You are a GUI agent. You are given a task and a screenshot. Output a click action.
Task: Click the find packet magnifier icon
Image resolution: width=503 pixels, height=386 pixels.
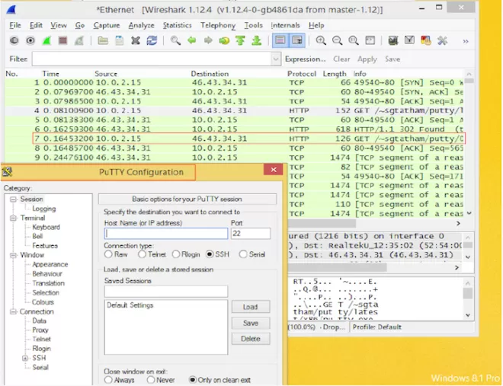coord(175,41)
